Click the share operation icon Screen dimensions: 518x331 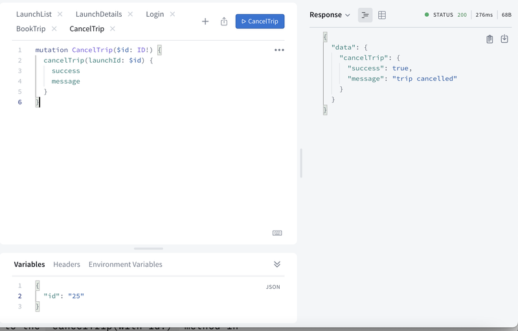click(x=224, y=21)
